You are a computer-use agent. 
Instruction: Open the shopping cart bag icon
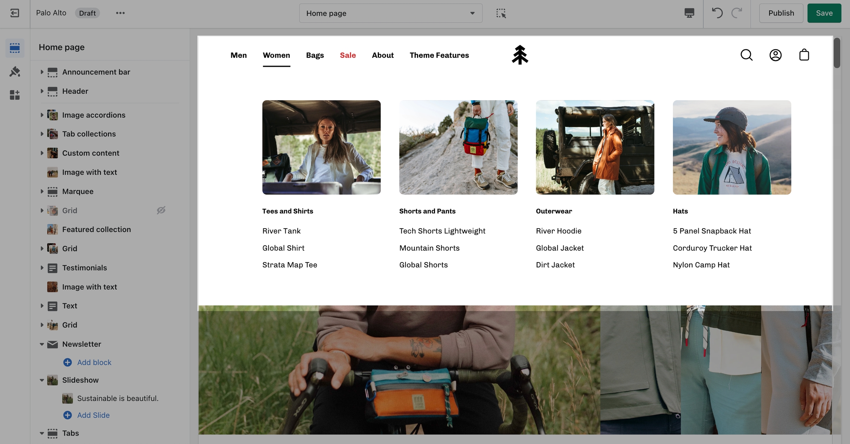click(804, 55)
